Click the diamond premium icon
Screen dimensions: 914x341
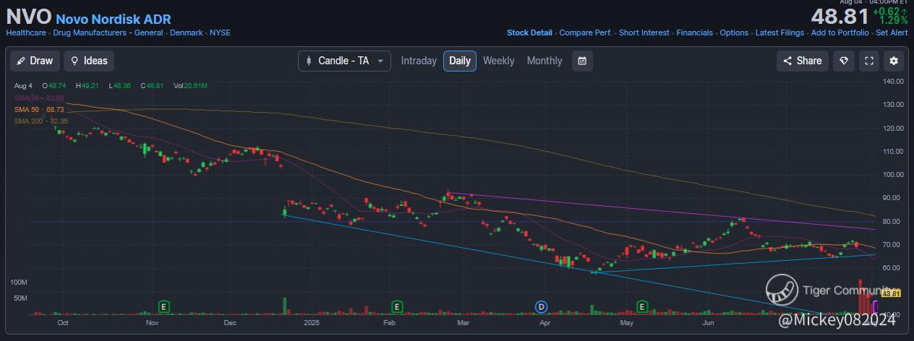tap(843, 61)
